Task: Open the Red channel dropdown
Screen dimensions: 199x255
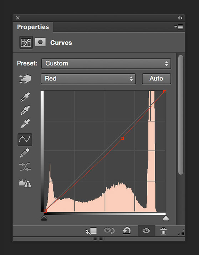Action: click(88, 79)
